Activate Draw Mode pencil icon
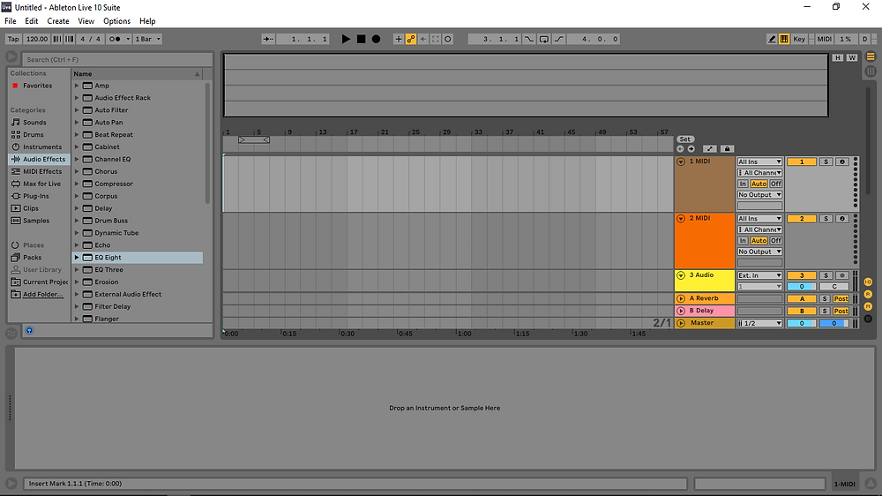 [x=772, y=39]
